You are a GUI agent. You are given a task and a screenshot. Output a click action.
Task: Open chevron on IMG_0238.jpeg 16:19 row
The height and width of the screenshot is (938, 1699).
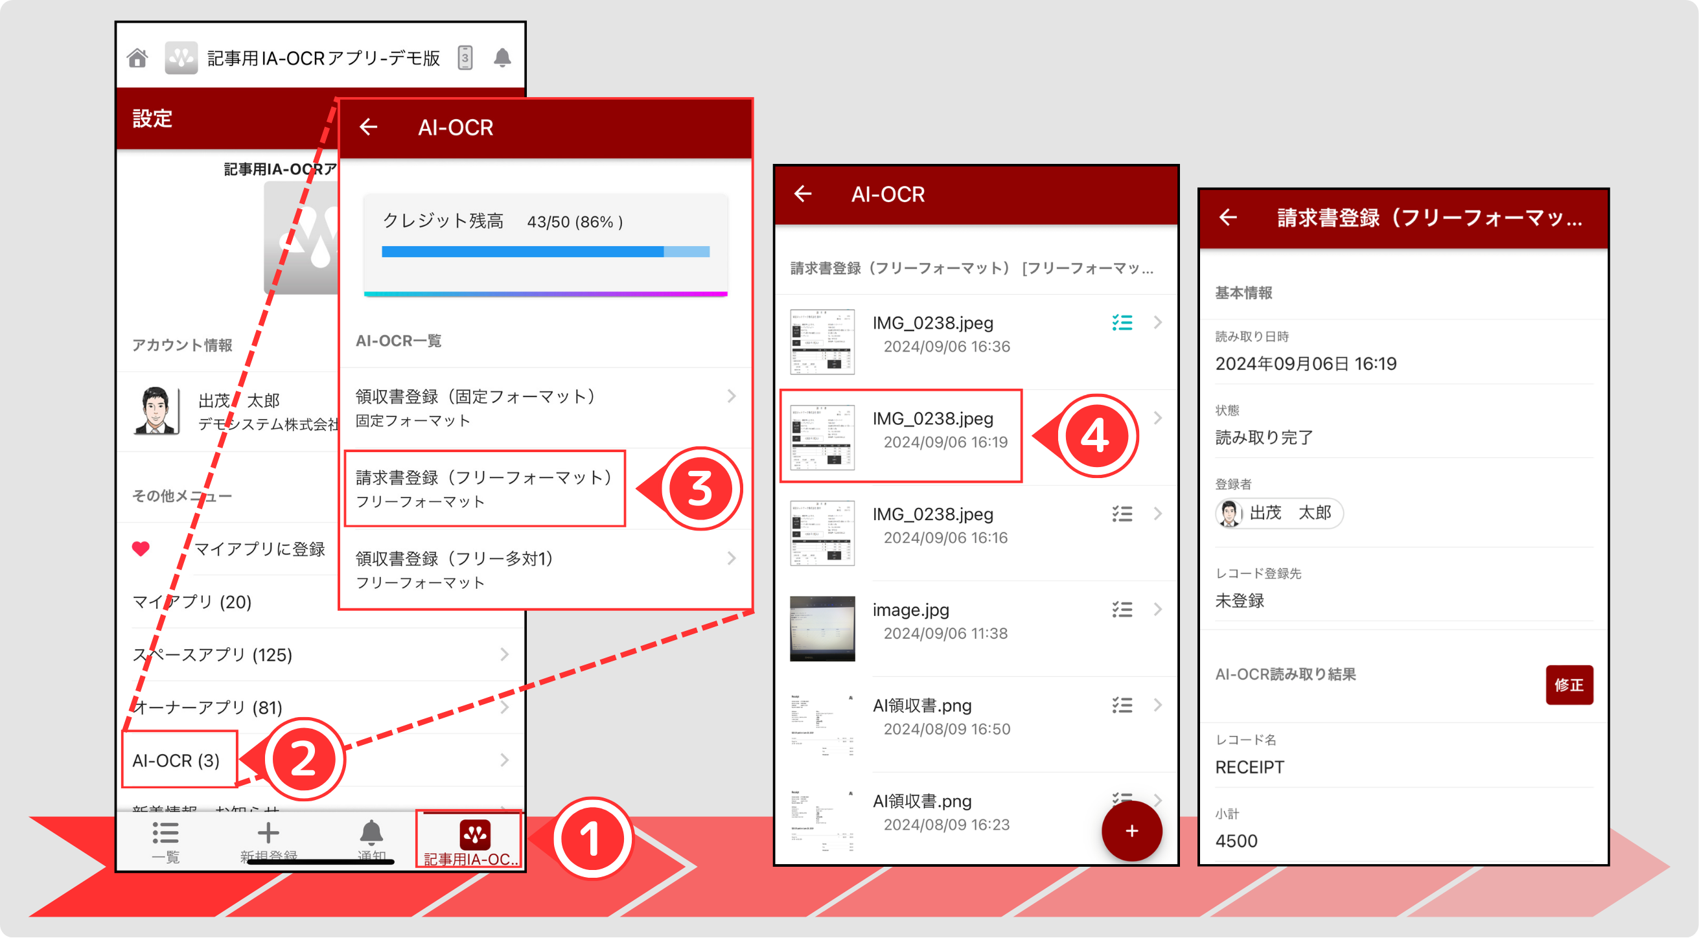(x=1158, y=418)
